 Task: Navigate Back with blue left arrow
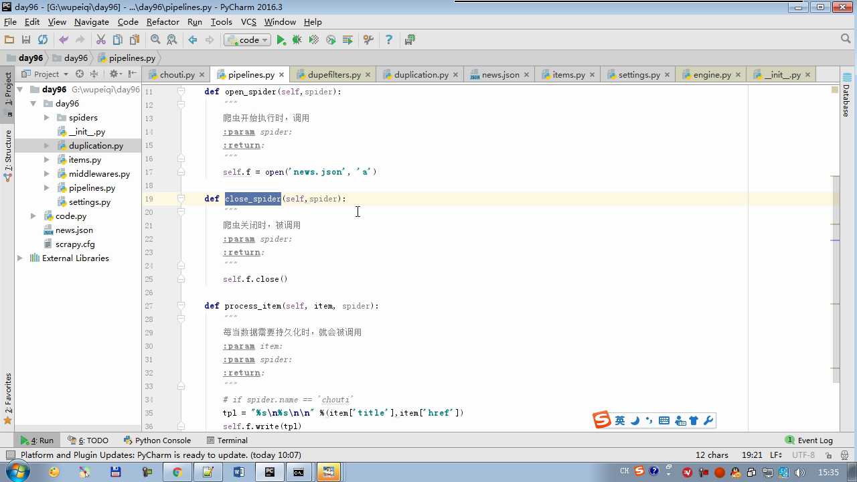tap(193, 40)
